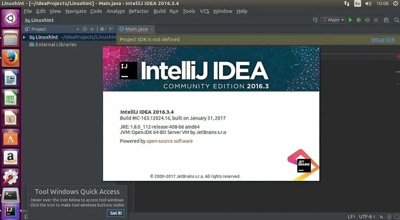Open the Navigate menu
Viewport: 400px width, 220px height.
coord(76,11)
